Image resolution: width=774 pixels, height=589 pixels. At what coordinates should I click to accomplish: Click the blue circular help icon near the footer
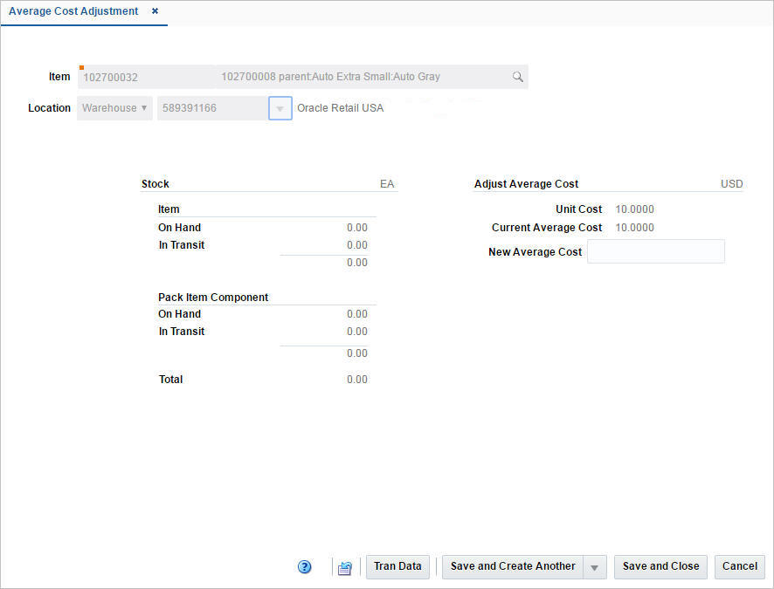click(304, 566)
